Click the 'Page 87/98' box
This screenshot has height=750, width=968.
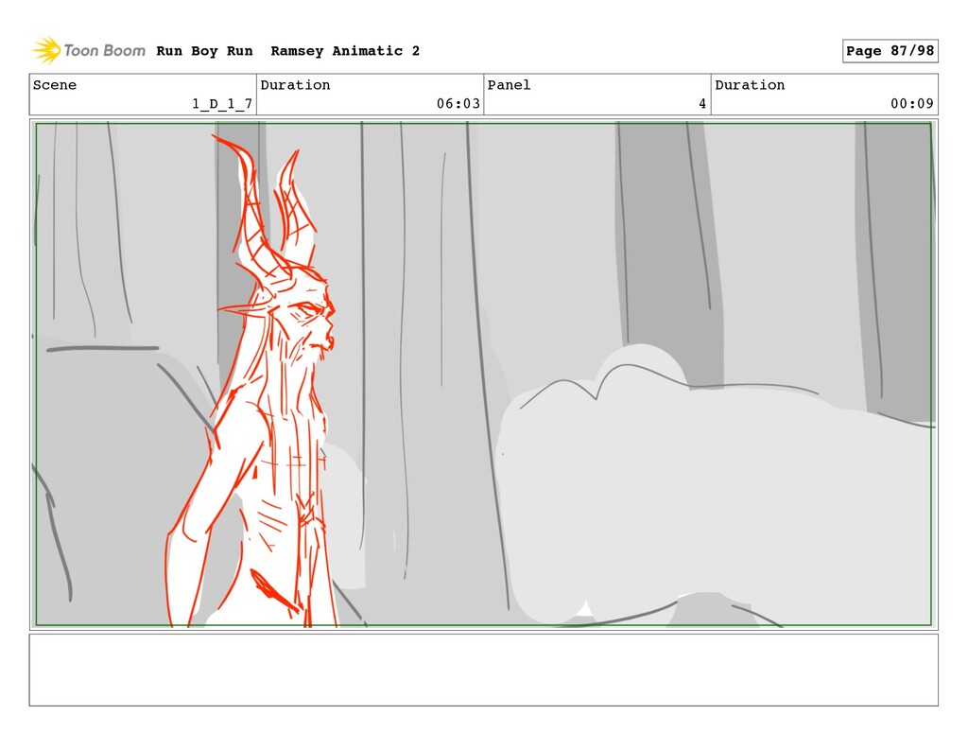(890, 51)
